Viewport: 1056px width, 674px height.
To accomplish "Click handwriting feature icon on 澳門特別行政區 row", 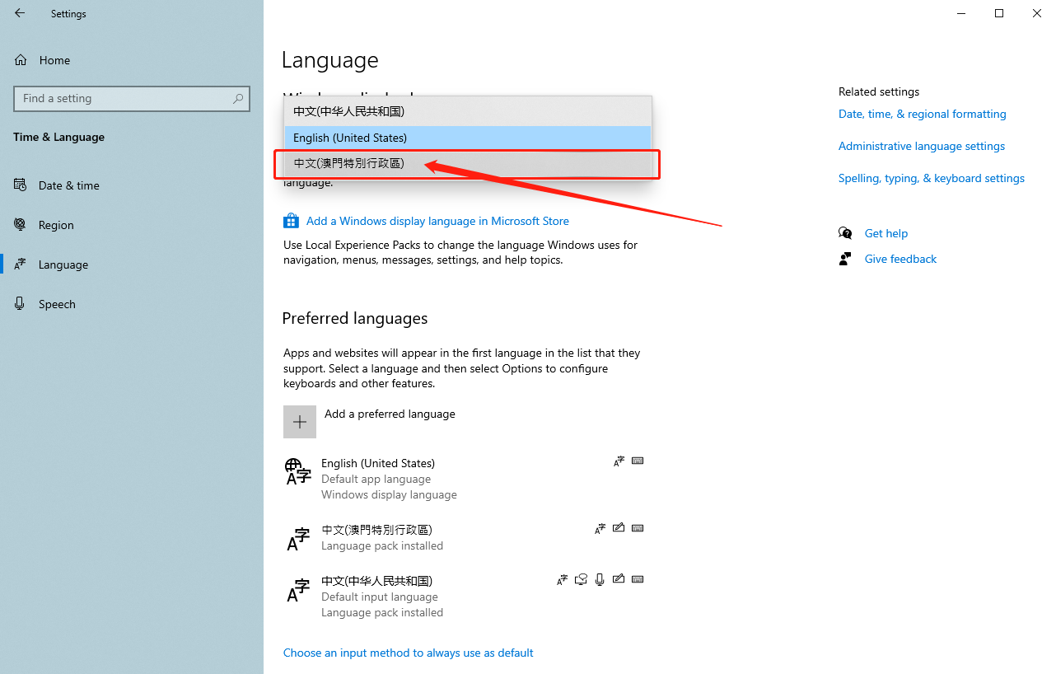I will tap(619, 528).
